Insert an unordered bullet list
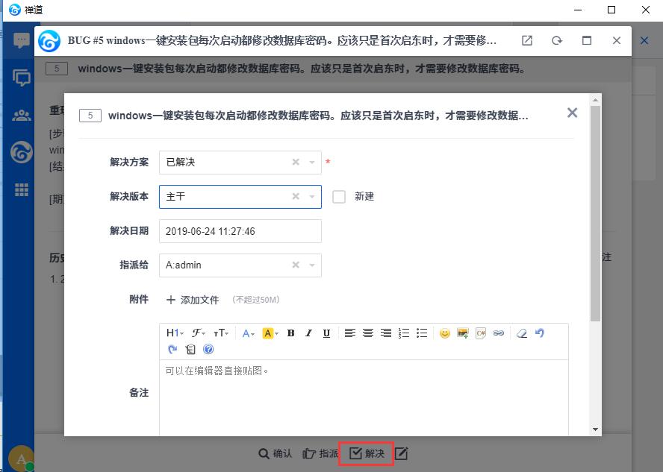Image resolution: width=663 pixels, height=472 pixels. pos(422,333)
